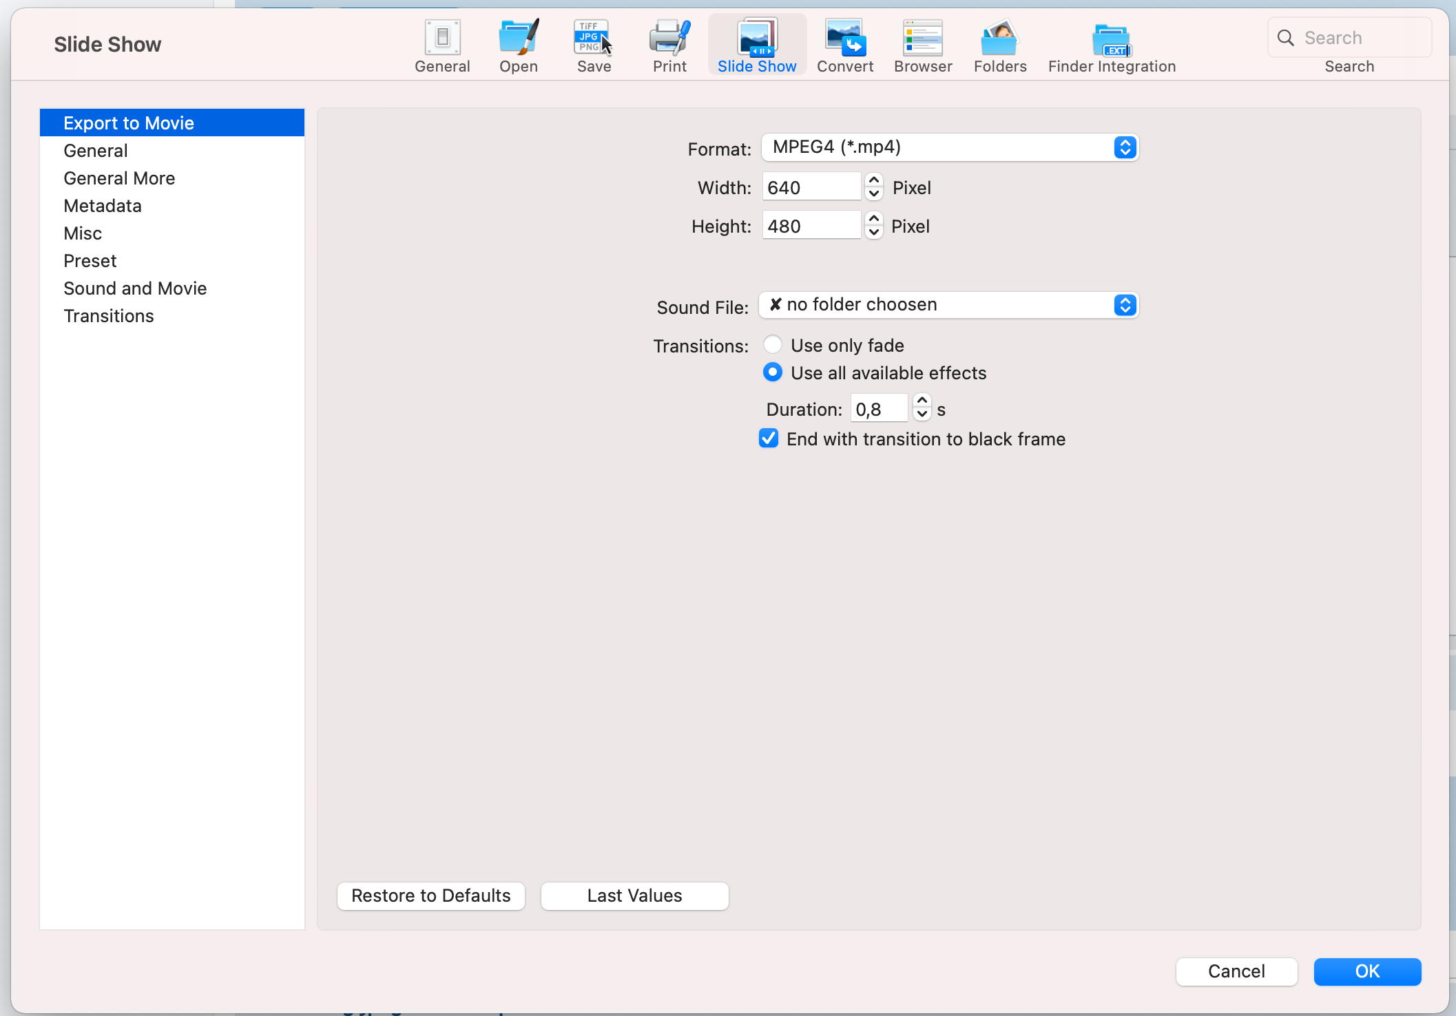Click the Folders toolbar icon

click(x=999, y=39)
